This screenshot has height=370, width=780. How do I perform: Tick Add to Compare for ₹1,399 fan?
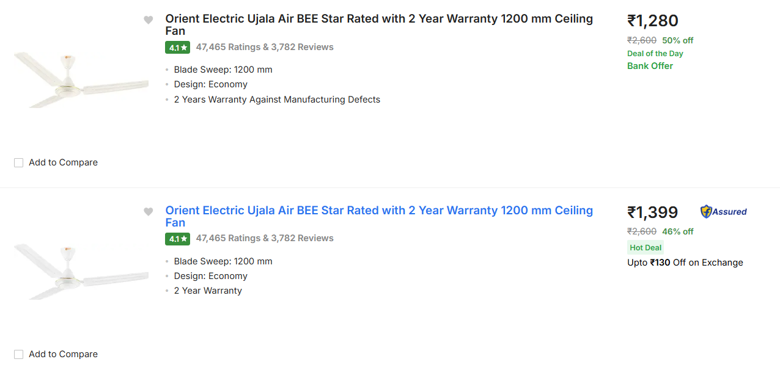coord(19,354)
